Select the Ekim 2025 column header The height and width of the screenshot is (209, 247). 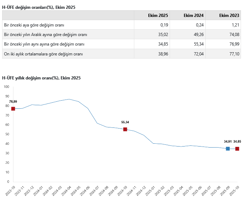coord(158,15)
